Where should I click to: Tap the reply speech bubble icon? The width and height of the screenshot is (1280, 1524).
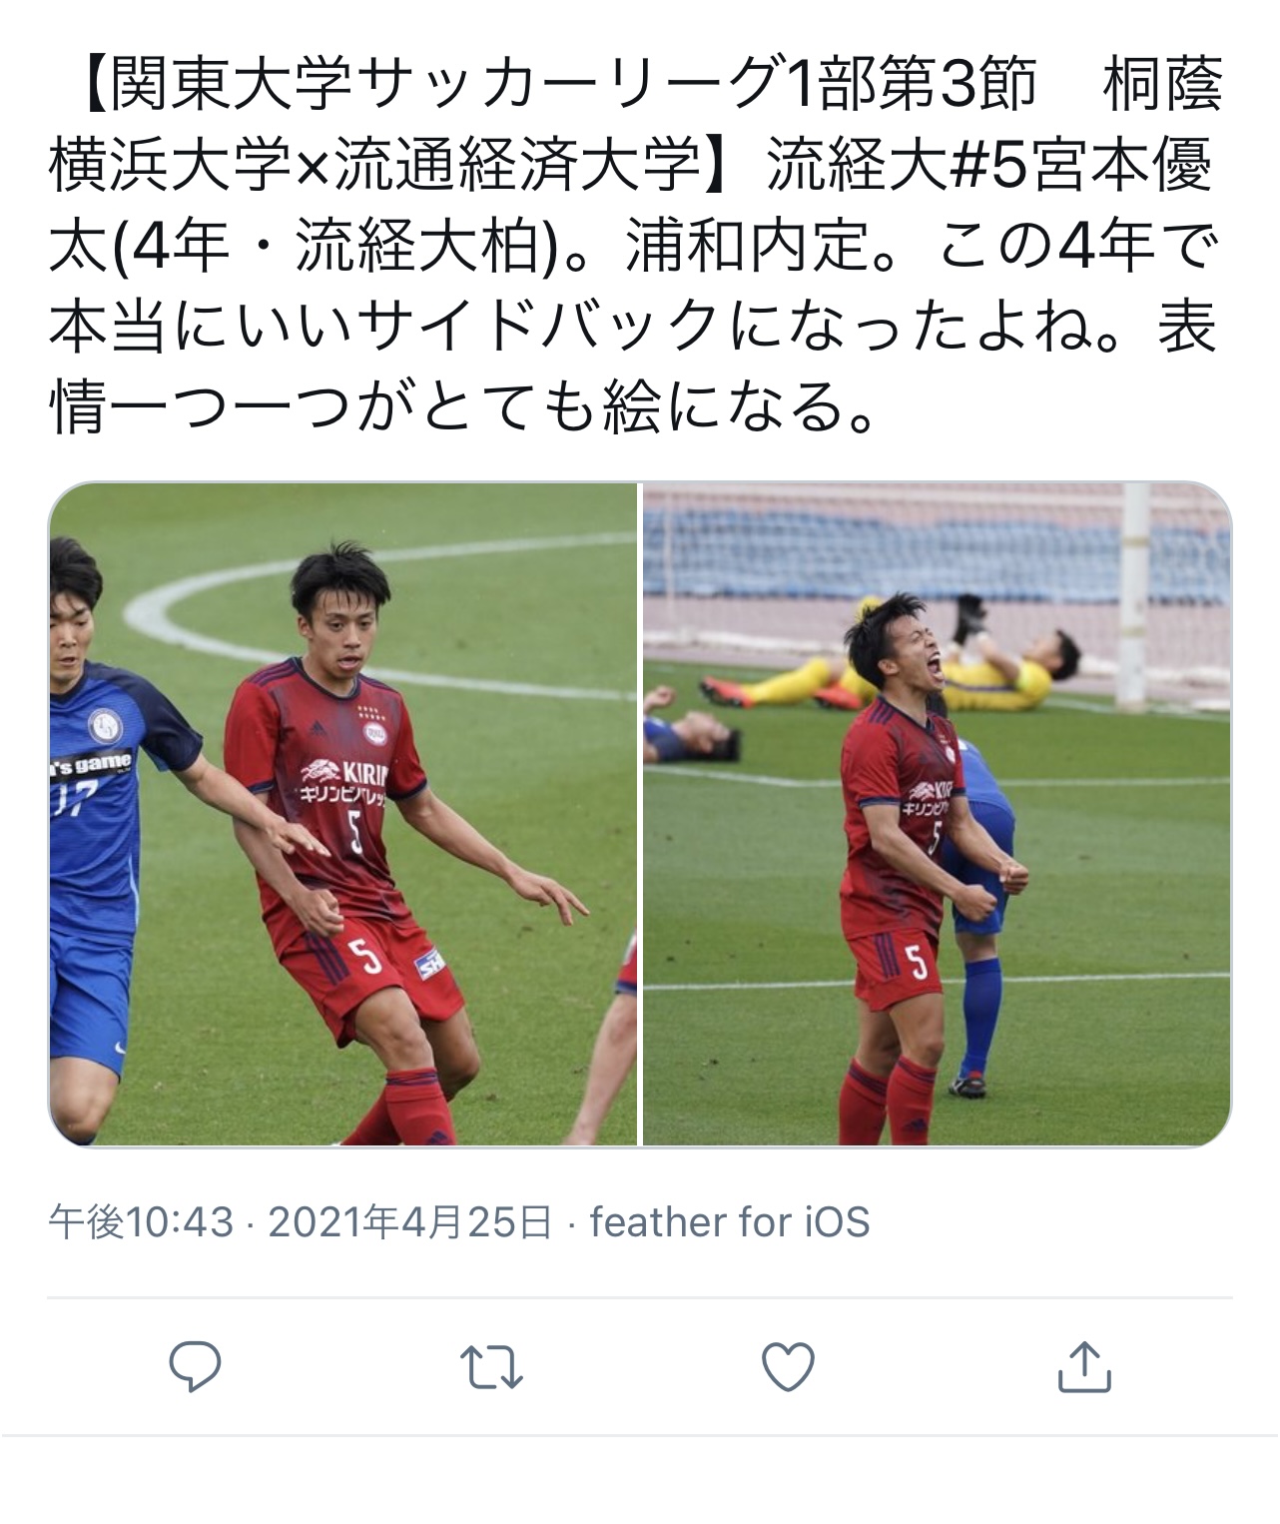[x=195, y=1366]
